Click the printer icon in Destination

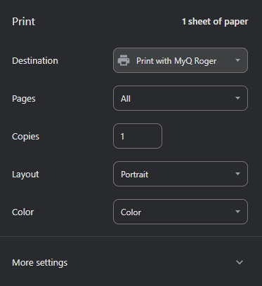124,60
